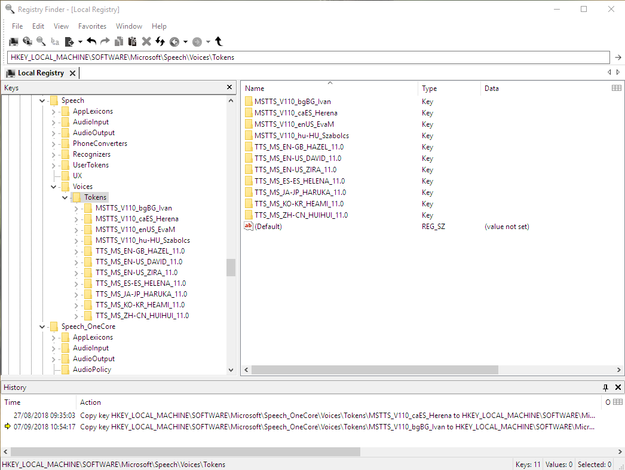Click the Refresh arrows icon
The width and height of the screenshot is (625, 470).
pyautogui.click(x=160, y=41)
